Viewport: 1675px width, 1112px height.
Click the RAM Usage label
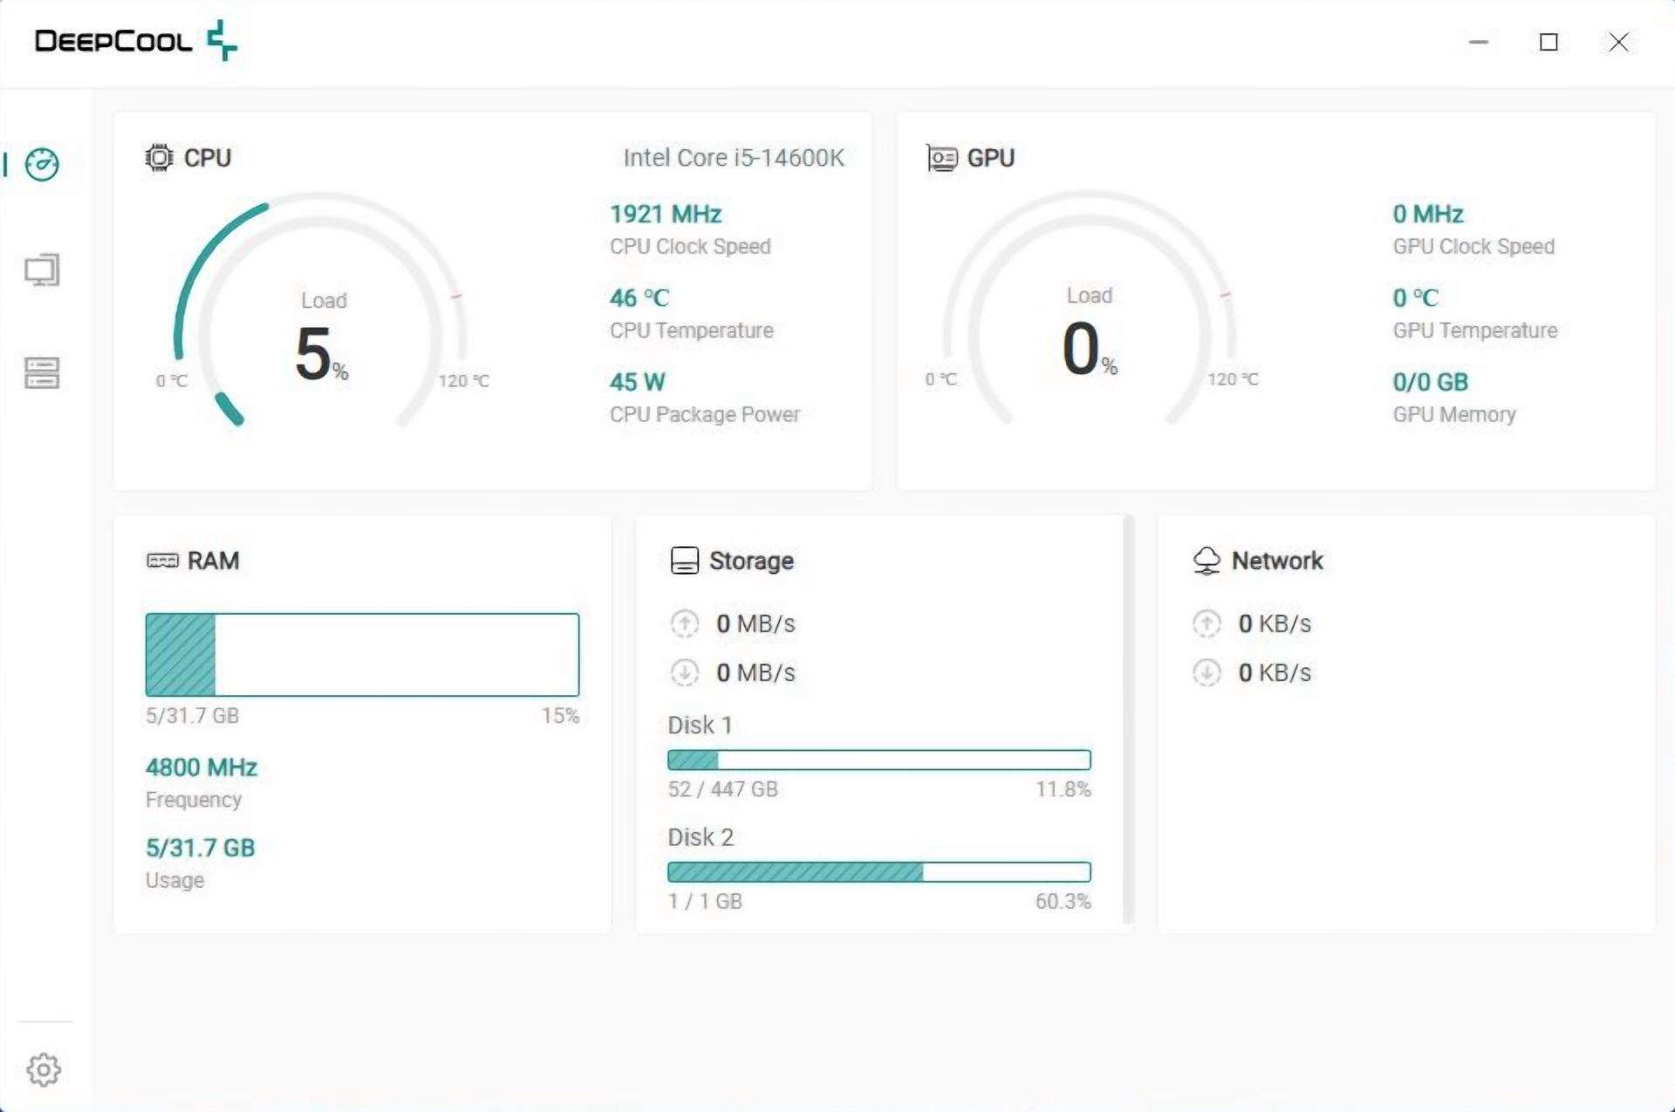click(174, 880)
